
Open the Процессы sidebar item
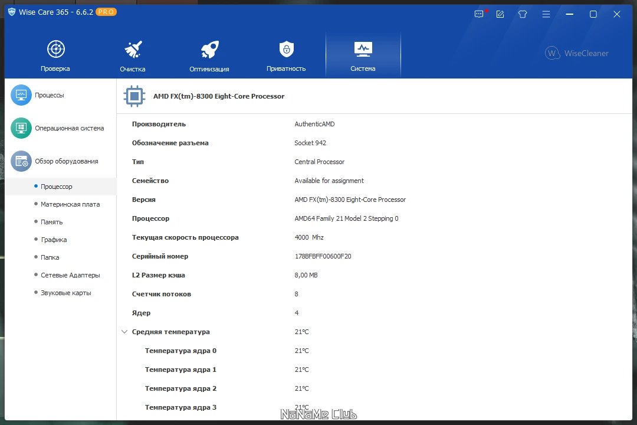click(61, 95)
